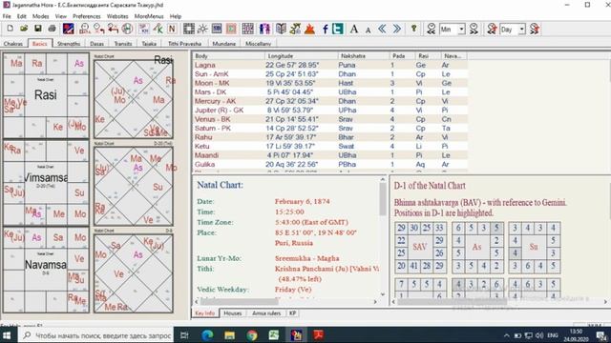Click the Longitude column header

pyautogui.click(x=302, y=56)
